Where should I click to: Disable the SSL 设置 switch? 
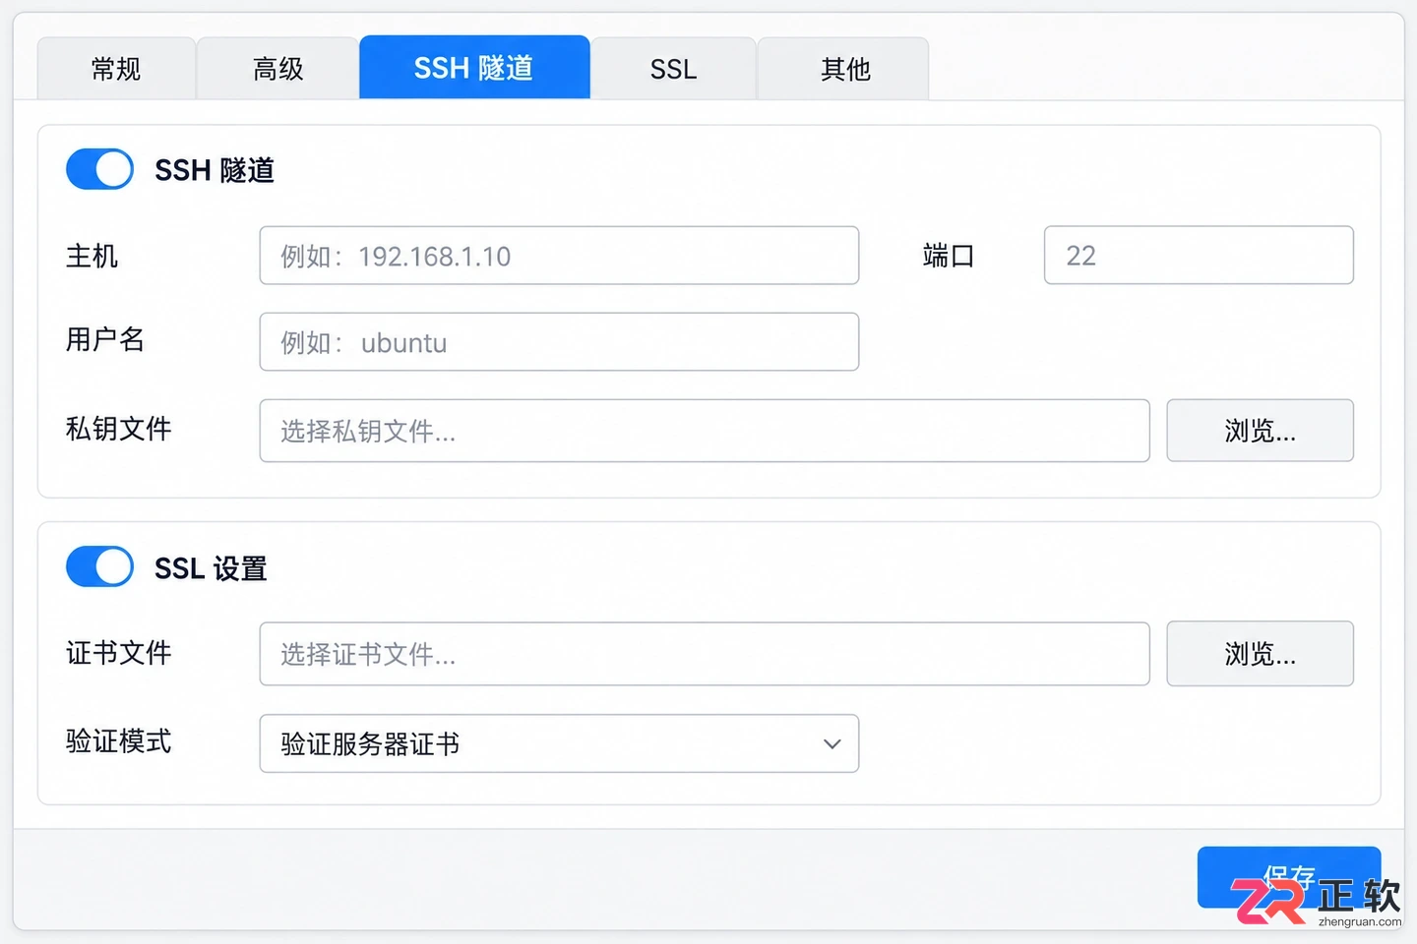click(99, 566)
